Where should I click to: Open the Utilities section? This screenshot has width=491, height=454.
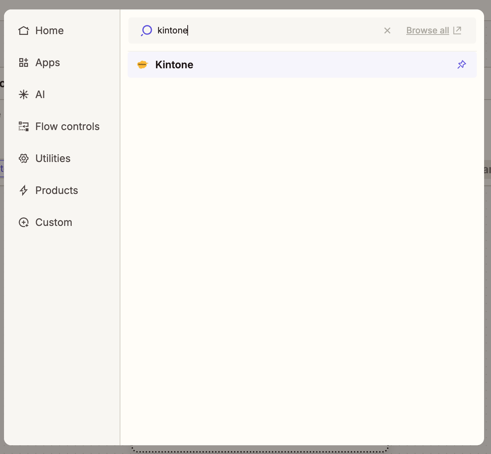pos(53,158)
